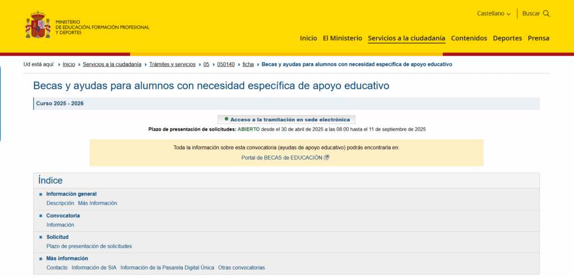Screen dimensions: 574x277
Task: Open the Contacto link
Action: pos(57,267)
